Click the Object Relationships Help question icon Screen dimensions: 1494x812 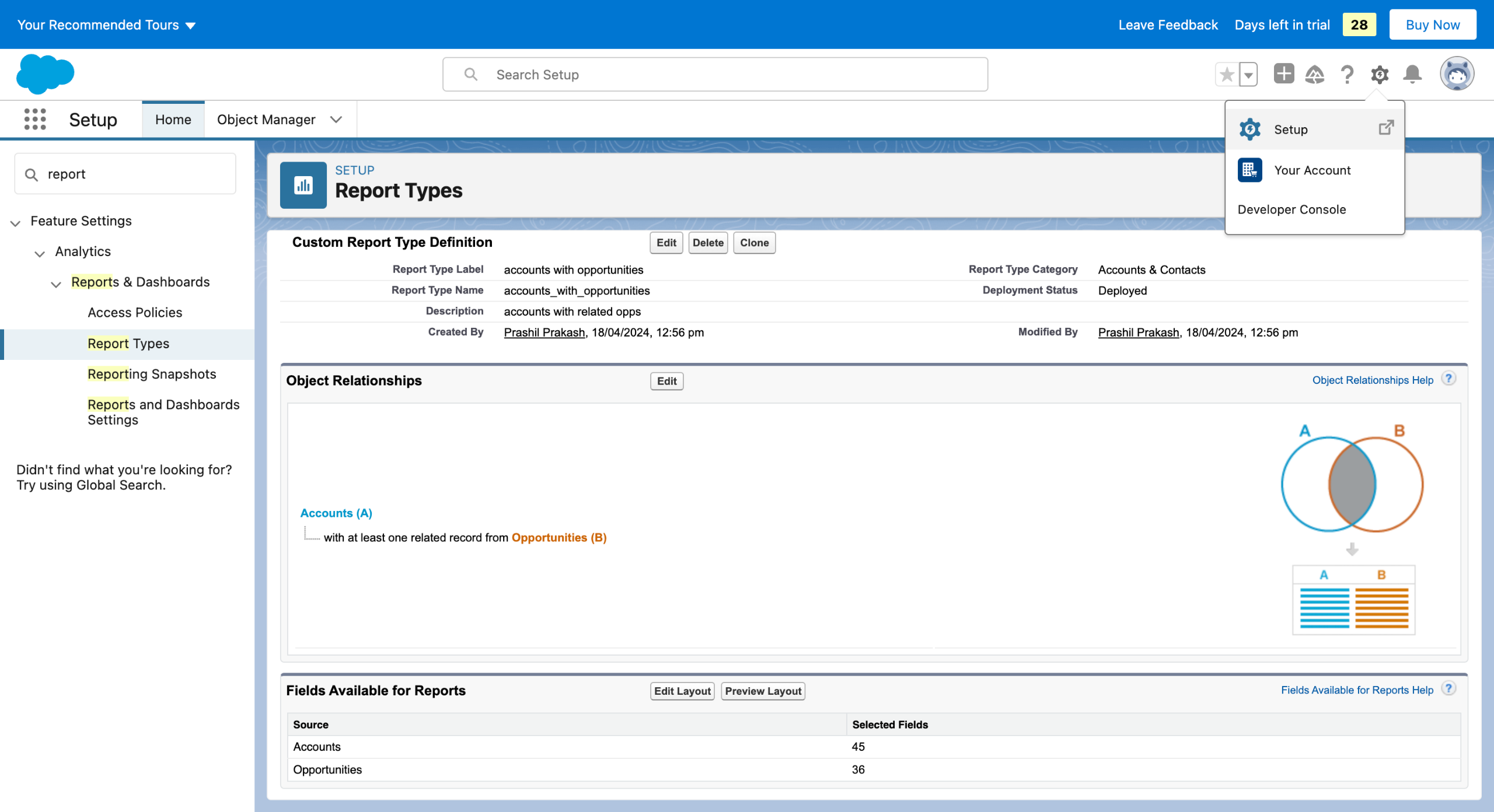pos(1448,379)
